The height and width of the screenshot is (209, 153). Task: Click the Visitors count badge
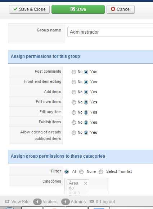point(37,202)
